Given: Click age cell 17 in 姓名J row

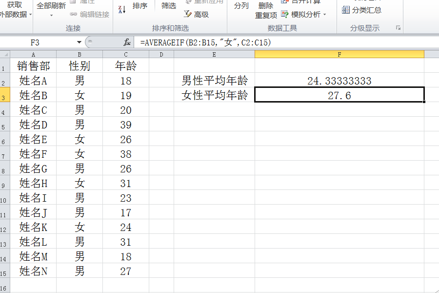Looking at the screenshot, I should (x=126, y=212).
